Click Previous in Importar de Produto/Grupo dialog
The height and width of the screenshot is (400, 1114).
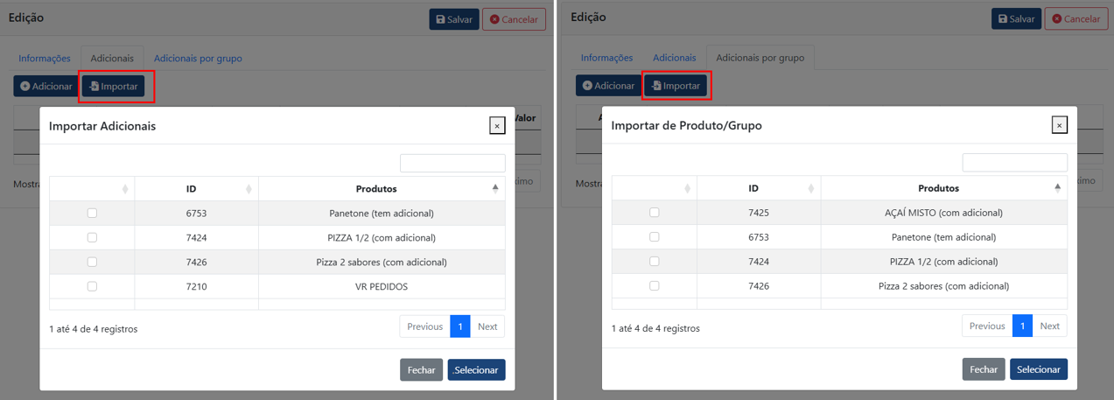987,326
